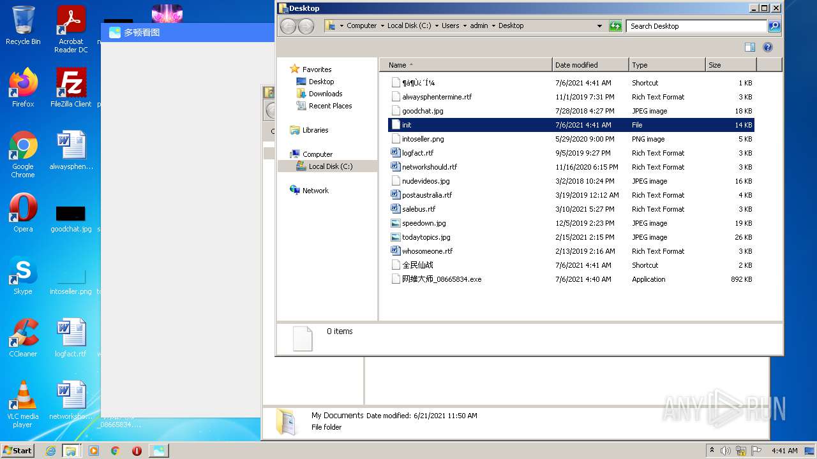Sort files by Size column header
This screenshot has width=817, height=459.
[731, 65]
